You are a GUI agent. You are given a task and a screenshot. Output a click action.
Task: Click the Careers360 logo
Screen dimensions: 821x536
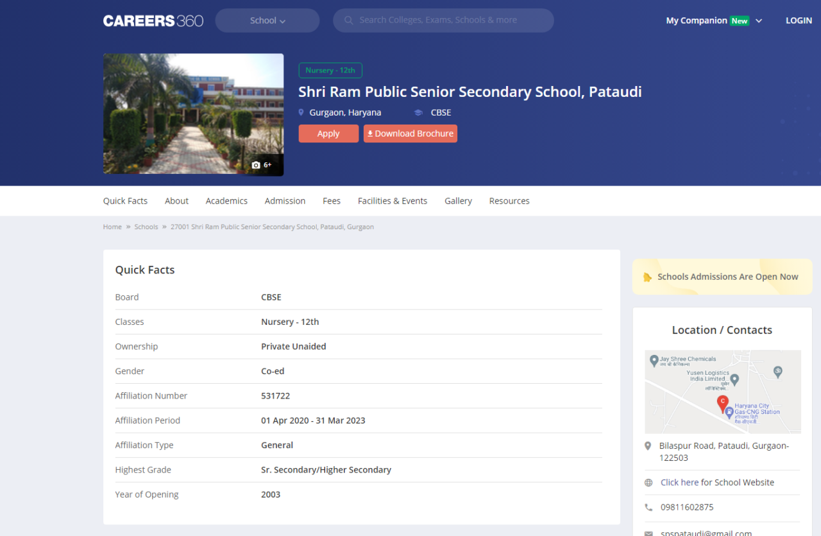click(x=153, y=21)
